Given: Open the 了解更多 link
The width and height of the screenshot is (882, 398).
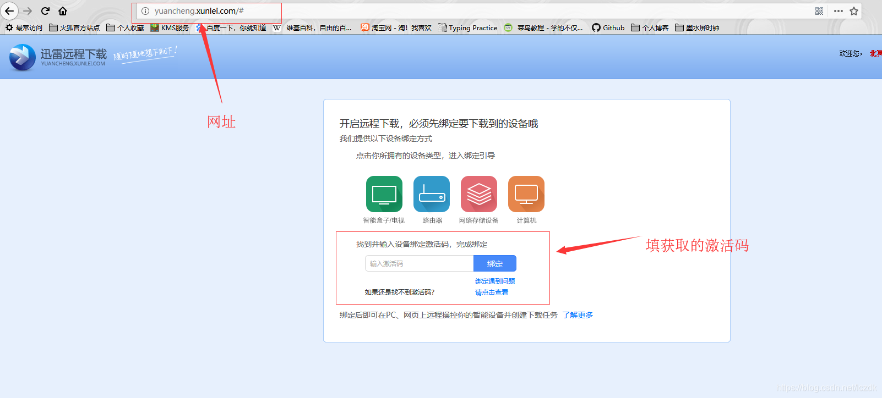Looking at the screenshot, I should click(578, 315).
